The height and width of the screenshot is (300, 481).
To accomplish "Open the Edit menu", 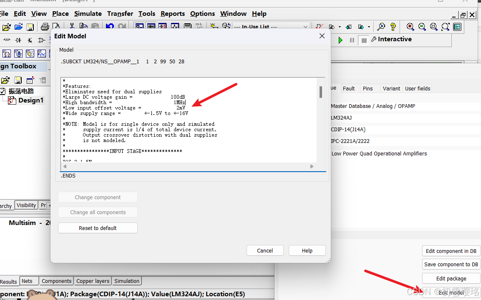I will (x=20, y=14).
